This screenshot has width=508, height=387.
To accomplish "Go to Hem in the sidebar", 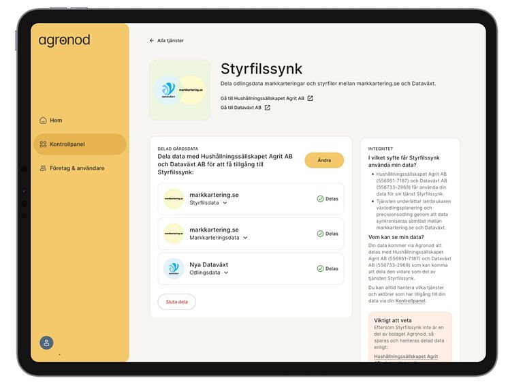I will (x=56, y=121).
